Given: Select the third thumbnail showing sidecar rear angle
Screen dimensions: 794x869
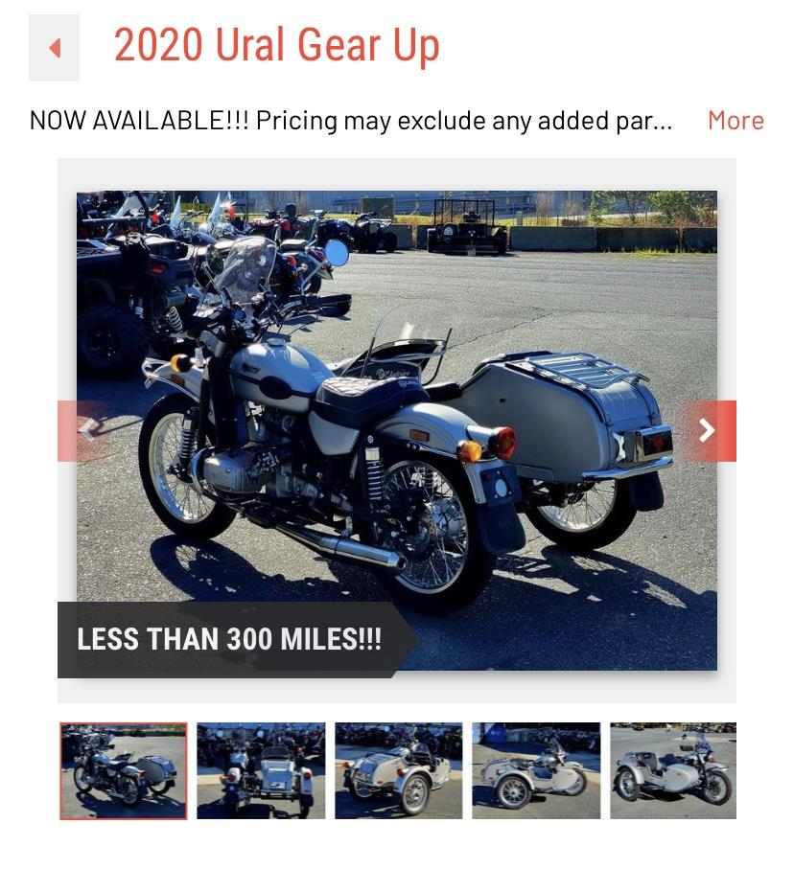Looking at the screenshot, I should point(398,770).
